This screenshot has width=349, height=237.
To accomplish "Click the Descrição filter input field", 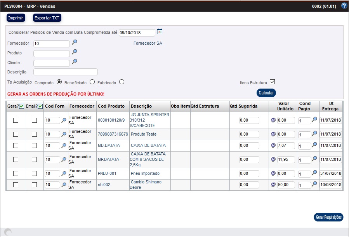I will click(65, 72).
